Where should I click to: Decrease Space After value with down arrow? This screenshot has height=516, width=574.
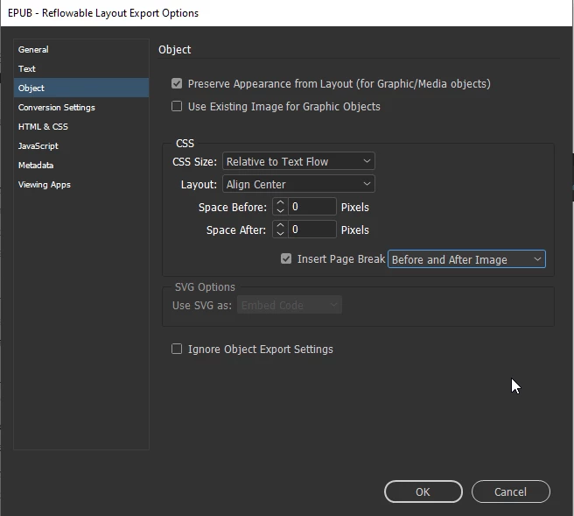(x=280, y=234)
